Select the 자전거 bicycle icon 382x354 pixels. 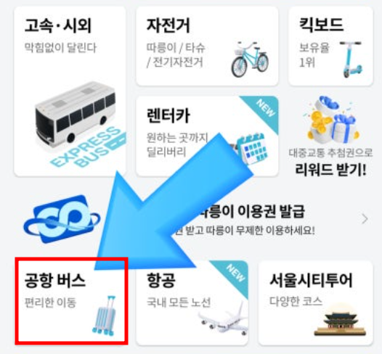(x=250, y=59)
